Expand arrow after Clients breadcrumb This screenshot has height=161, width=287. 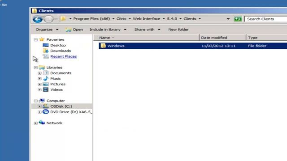coord(200,19)
